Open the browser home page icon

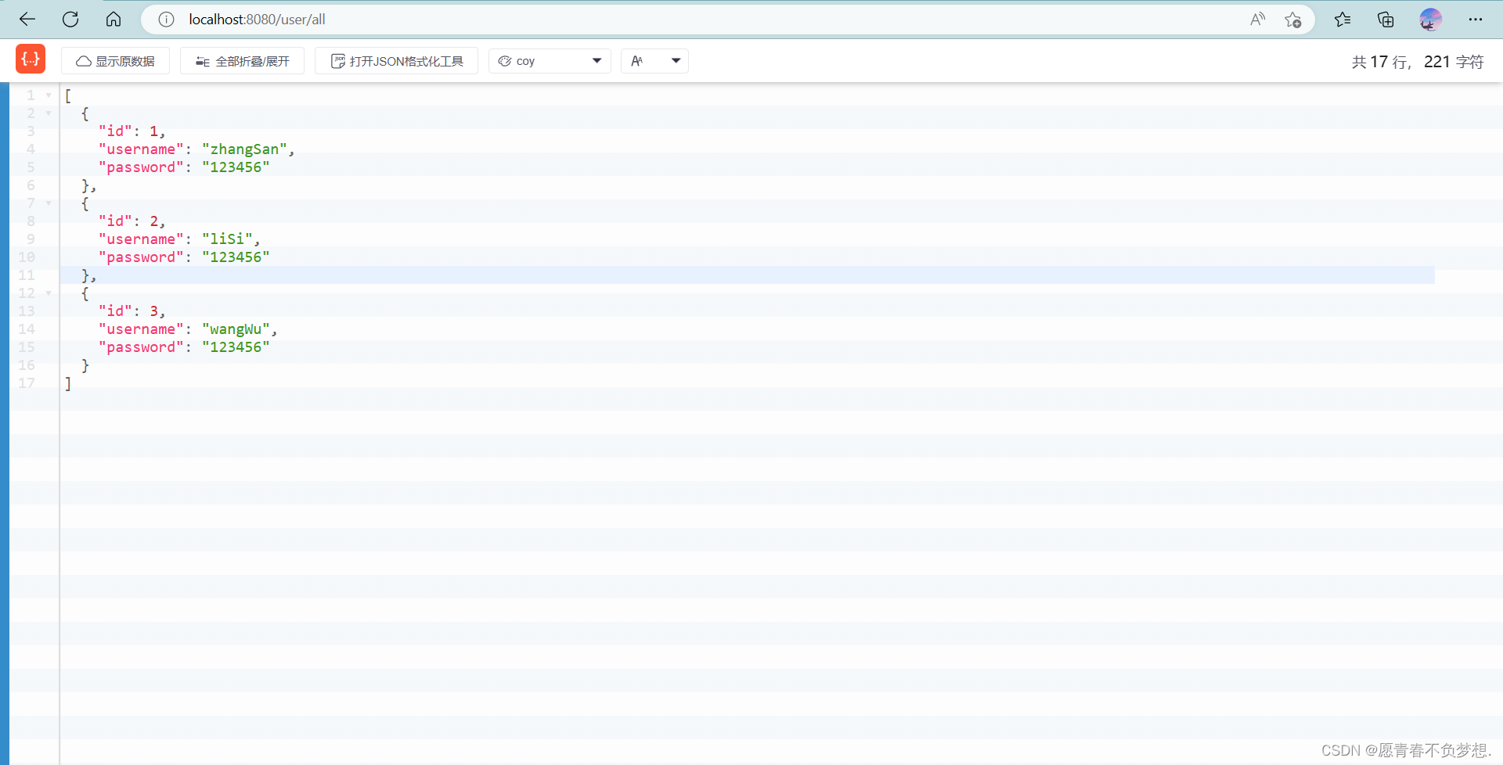coord(114,20)
